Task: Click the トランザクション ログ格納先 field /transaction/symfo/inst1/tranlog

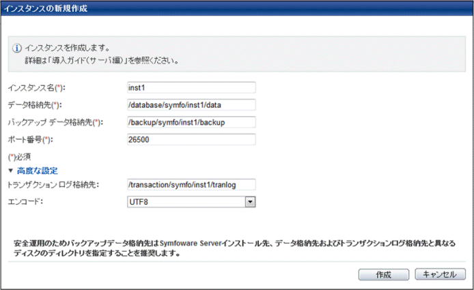Action: pyautogui.click(x=191, y=184)
